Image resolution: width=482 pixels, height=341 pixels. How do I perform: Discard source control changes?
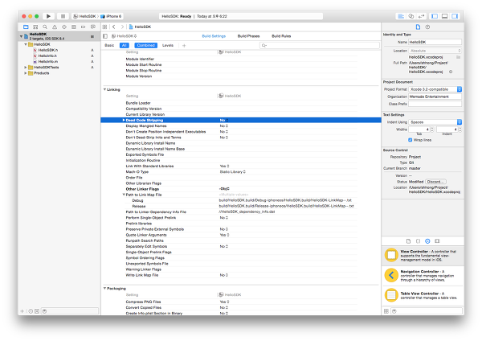[x=435, y=182]
